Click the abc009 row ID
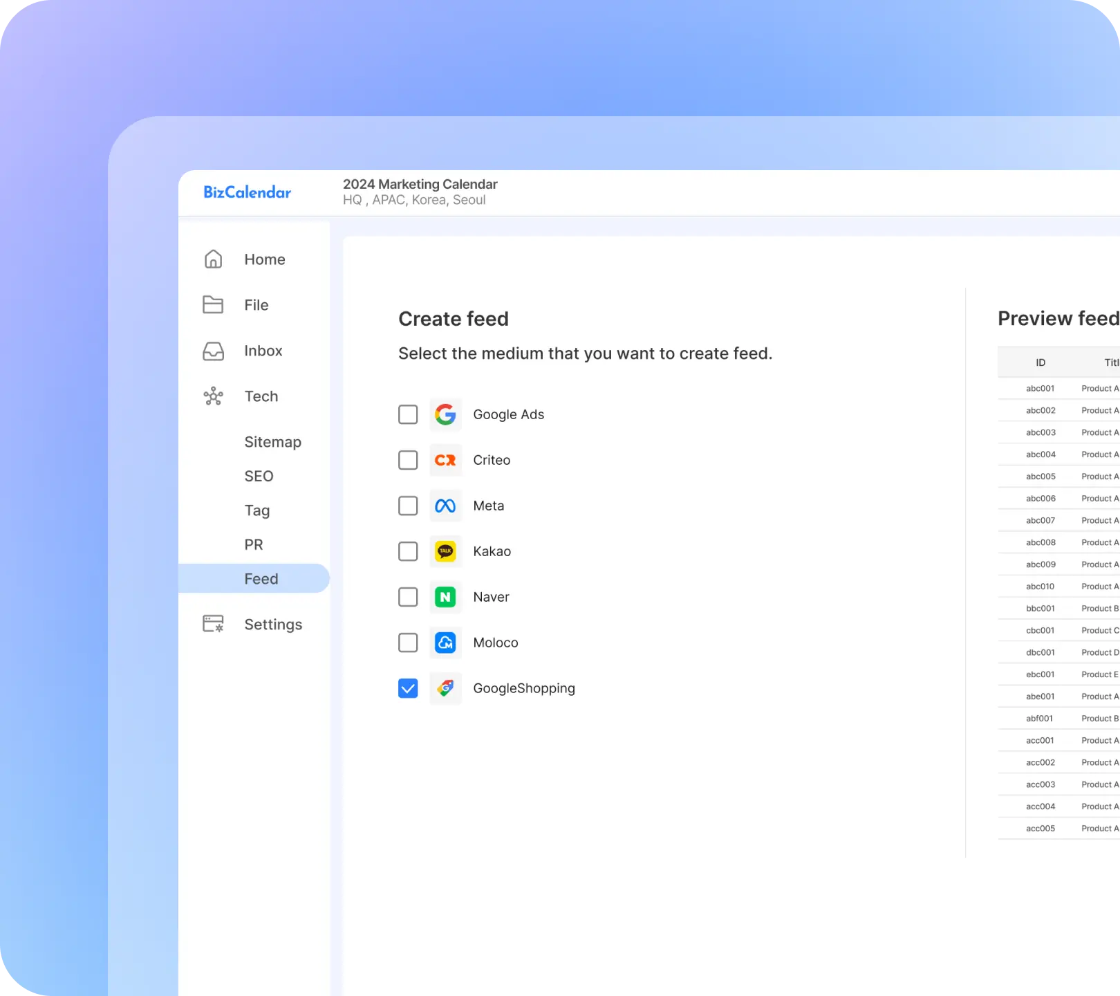The height and width of the screenshot is (996, 1120). [1040, 564]
